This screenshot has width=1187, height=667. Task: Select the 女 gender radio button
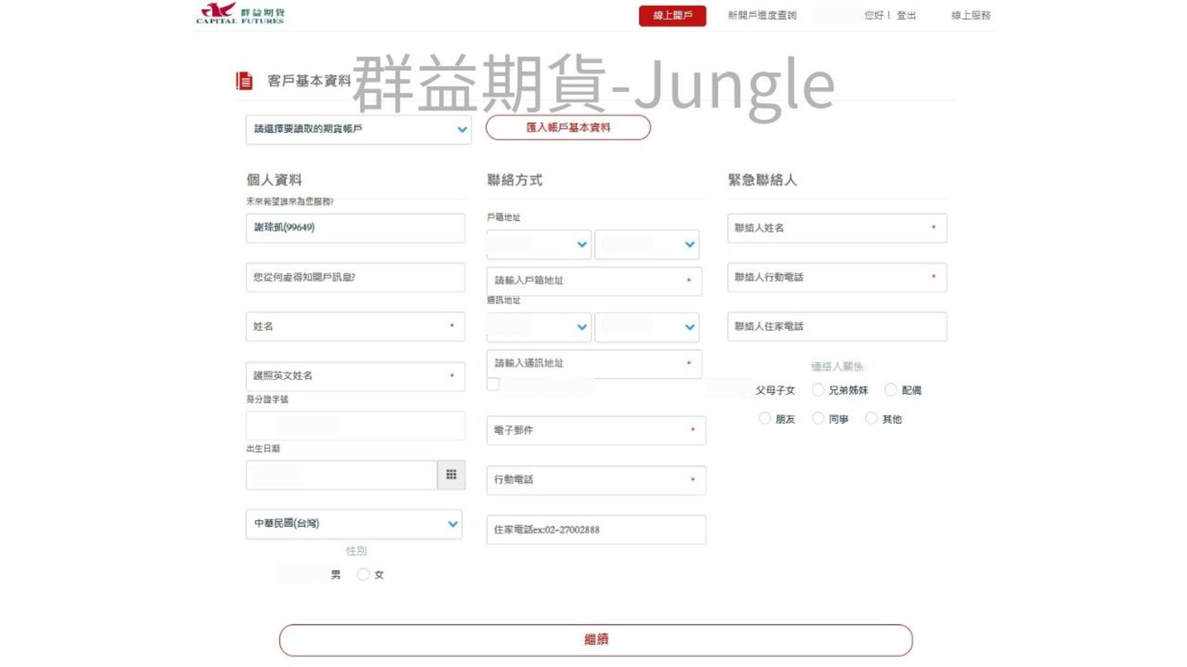[x=364, y=575]
